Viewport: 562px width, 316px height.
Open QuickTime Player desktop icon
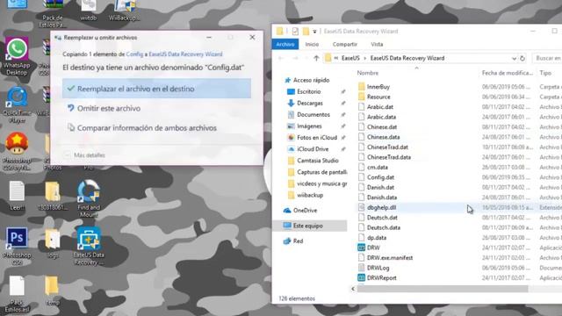[17, 104]
